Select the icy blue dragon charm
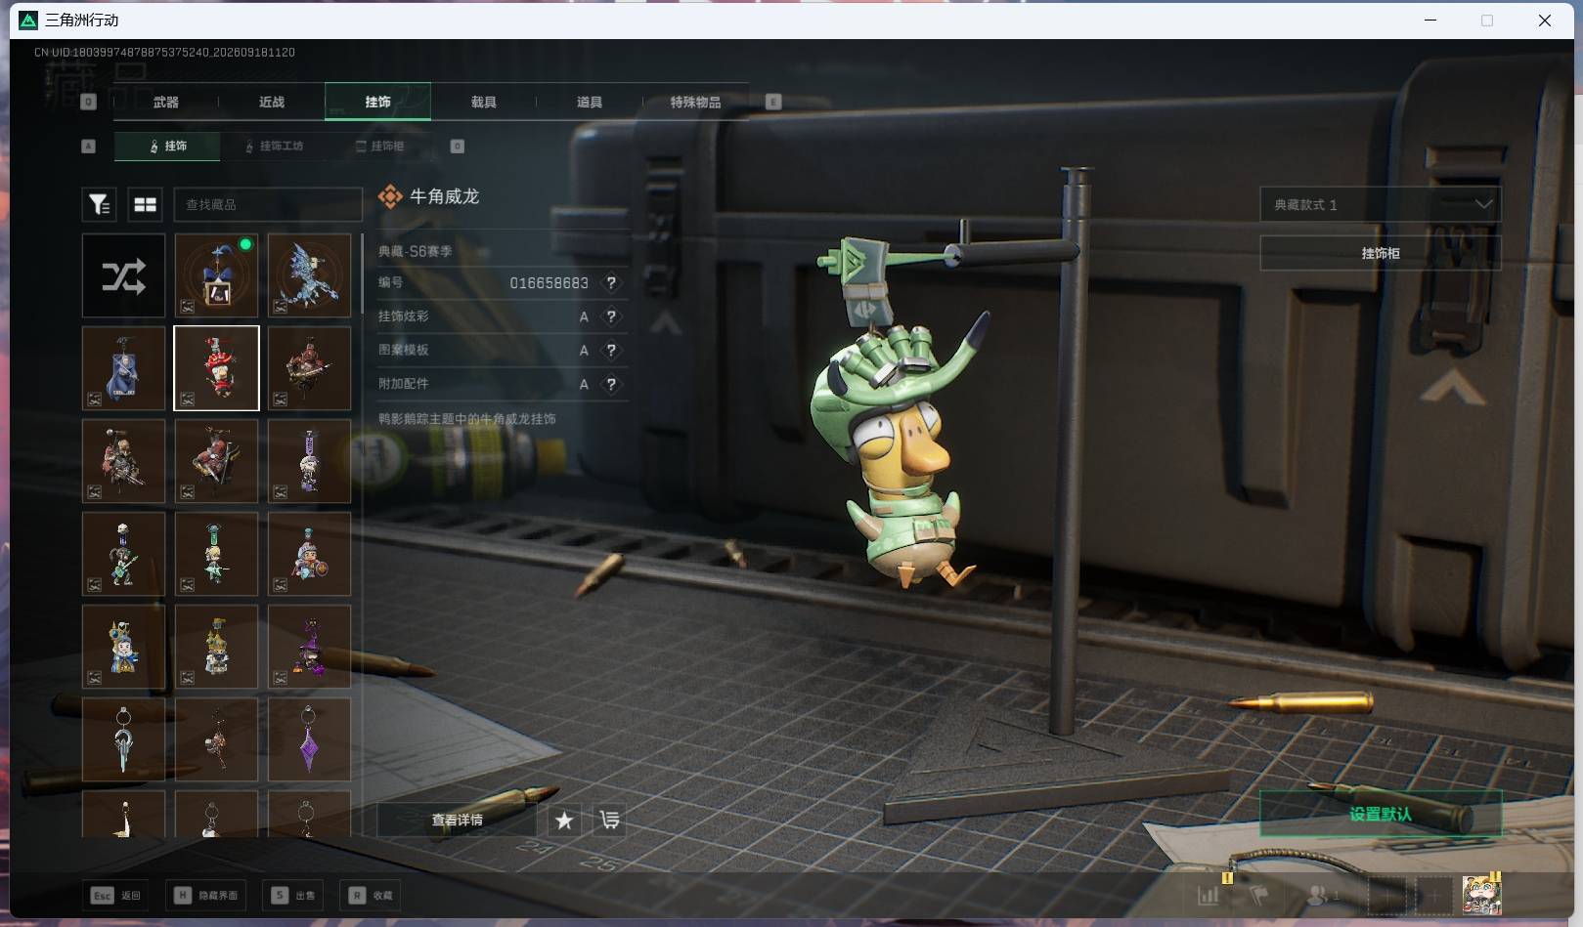This screenshot has width=1583, height=927. [x=309, y=275]
